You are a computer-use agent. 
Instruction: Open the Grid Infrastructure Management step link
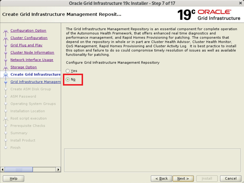(x=35, y=82)
